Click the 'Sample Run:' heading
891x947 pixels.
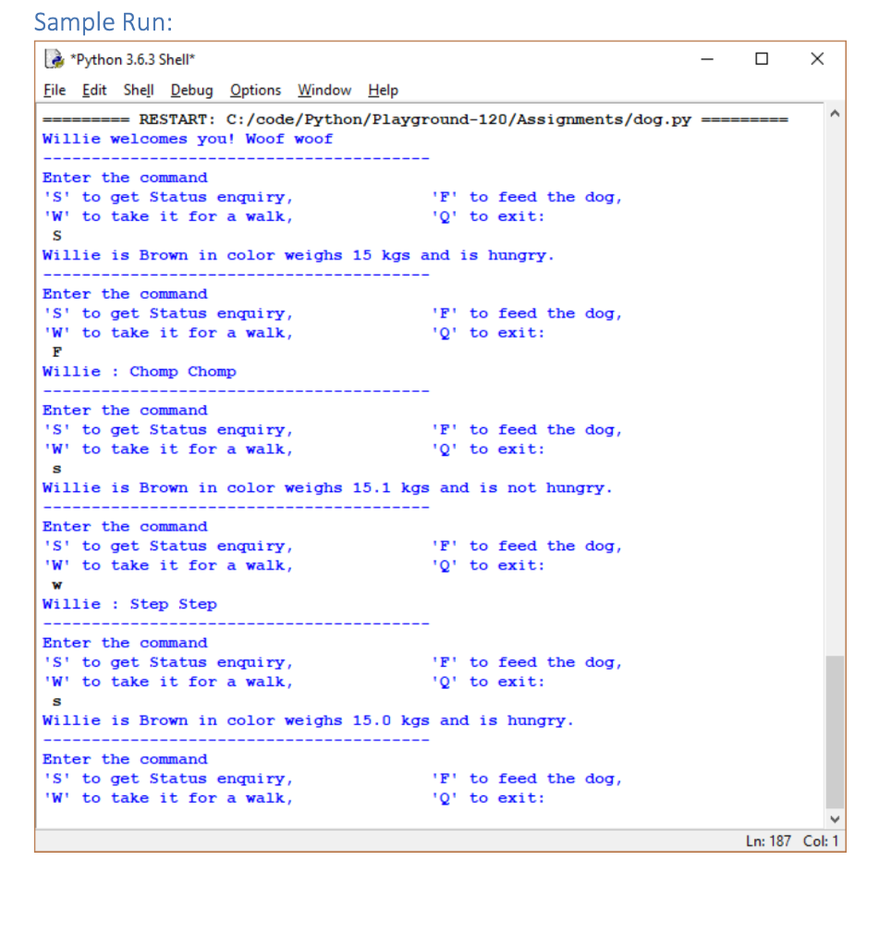[x=104, y=22]
